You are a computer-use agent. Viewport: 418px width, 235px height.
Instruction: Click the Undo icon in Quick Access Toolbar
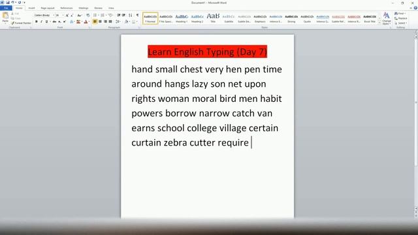pos(12,3)
